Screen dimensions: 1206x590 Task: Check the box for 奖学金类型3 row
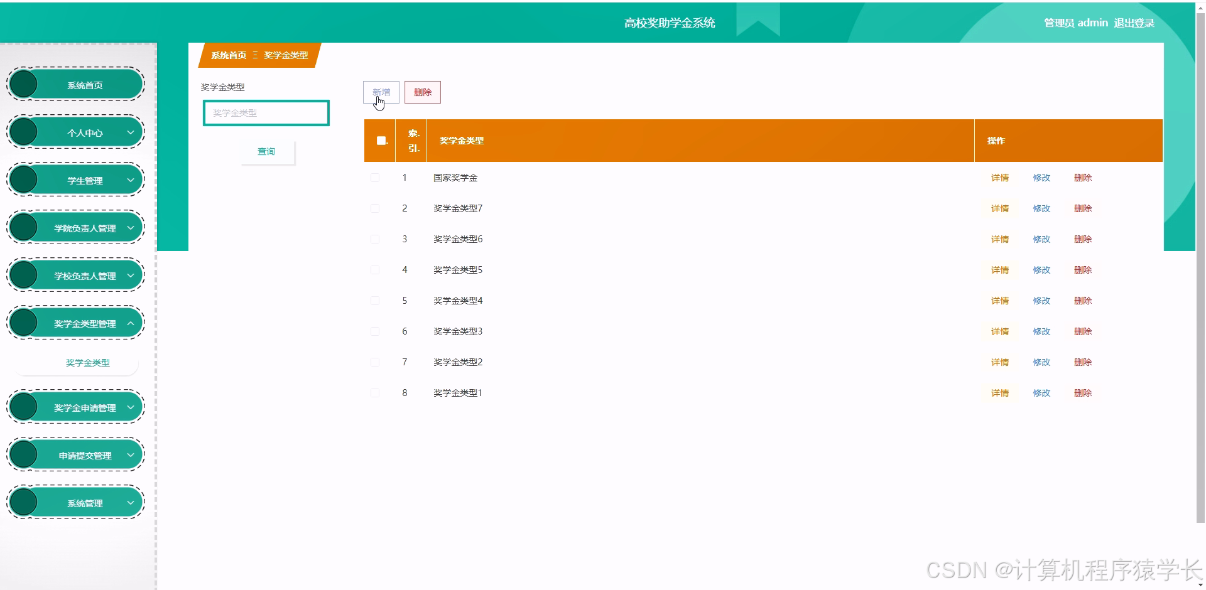[375, 331]
